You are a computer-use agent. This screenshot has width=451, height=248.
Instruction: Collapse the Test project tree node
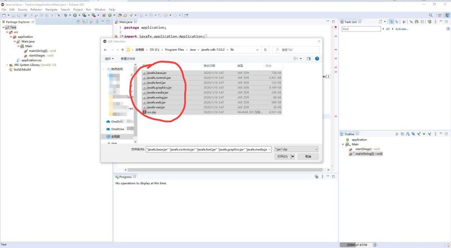[3, 27]
